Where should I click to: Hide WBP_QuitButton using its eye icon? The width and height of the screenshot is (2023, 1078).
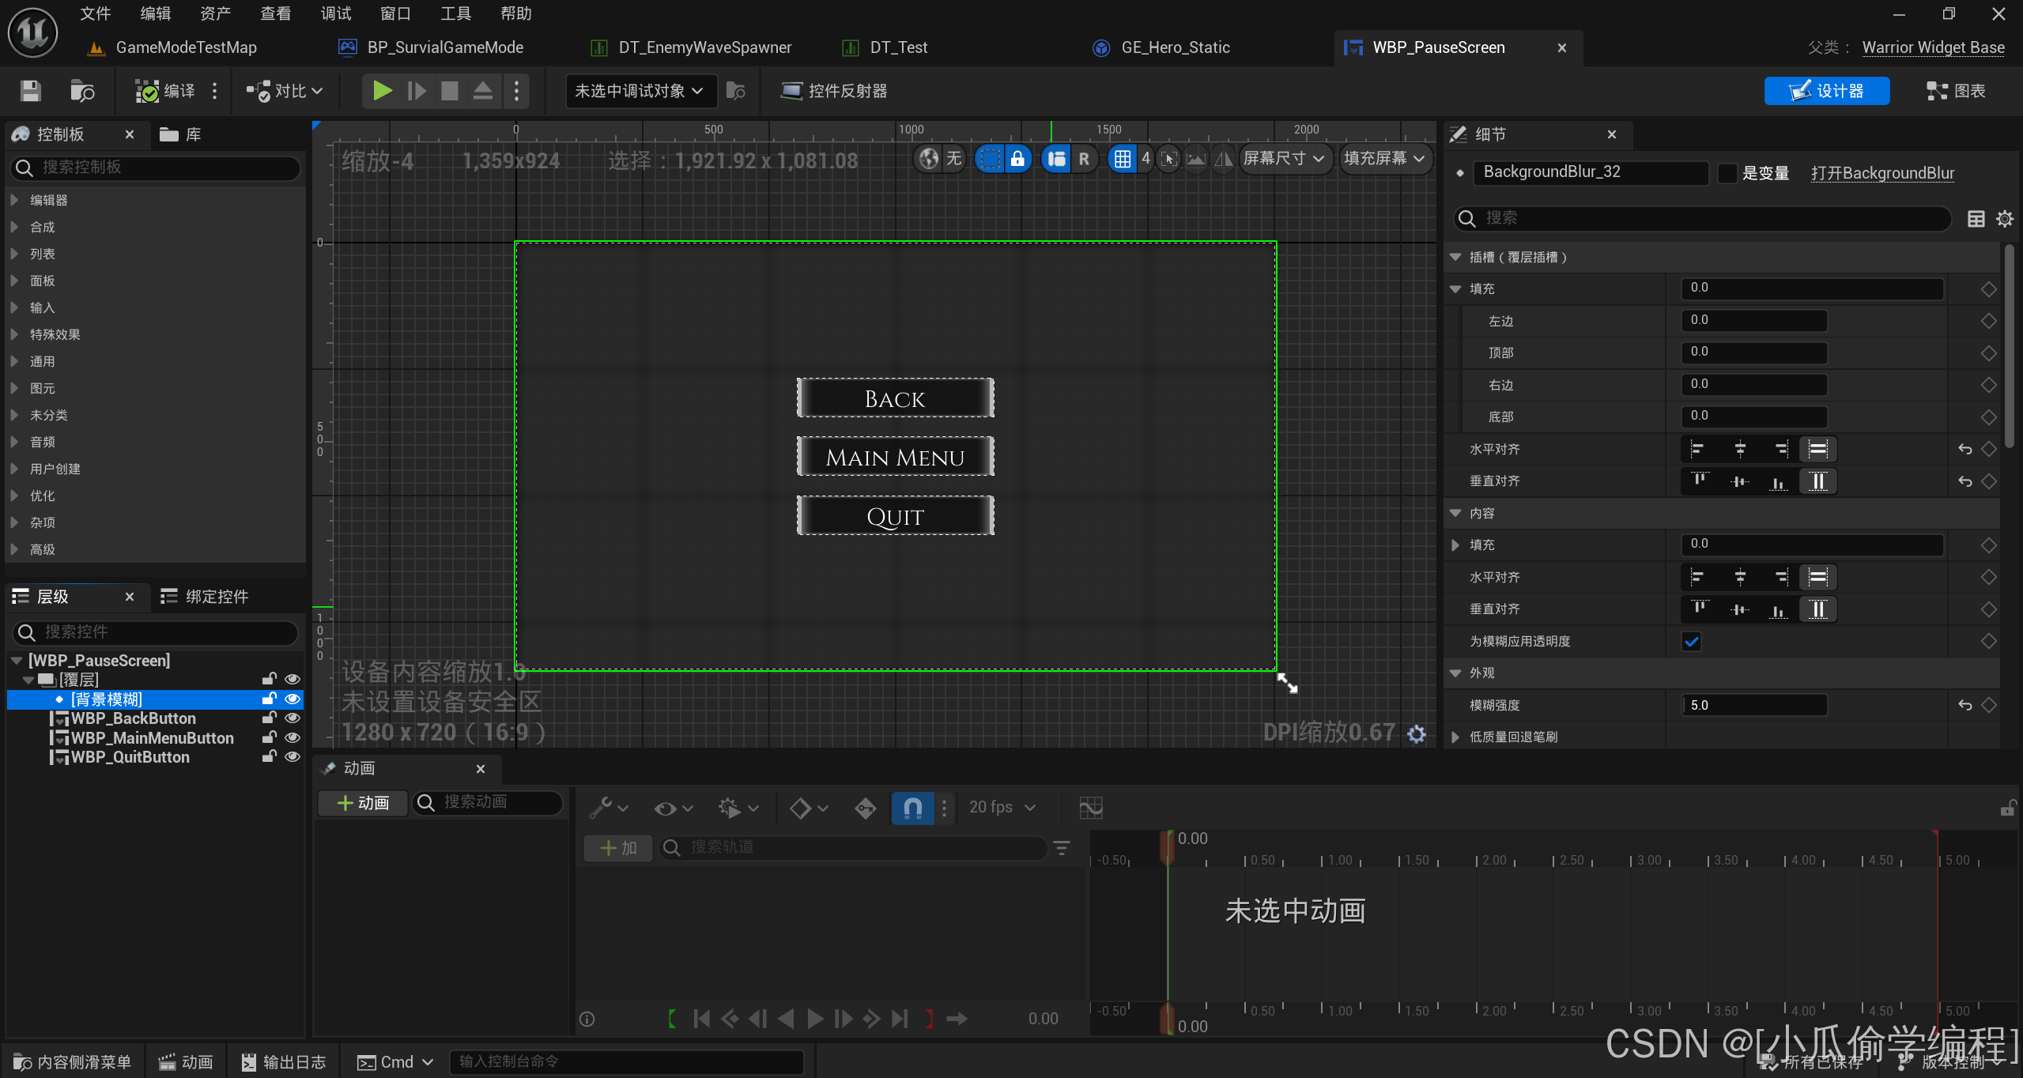pos(293,757)
